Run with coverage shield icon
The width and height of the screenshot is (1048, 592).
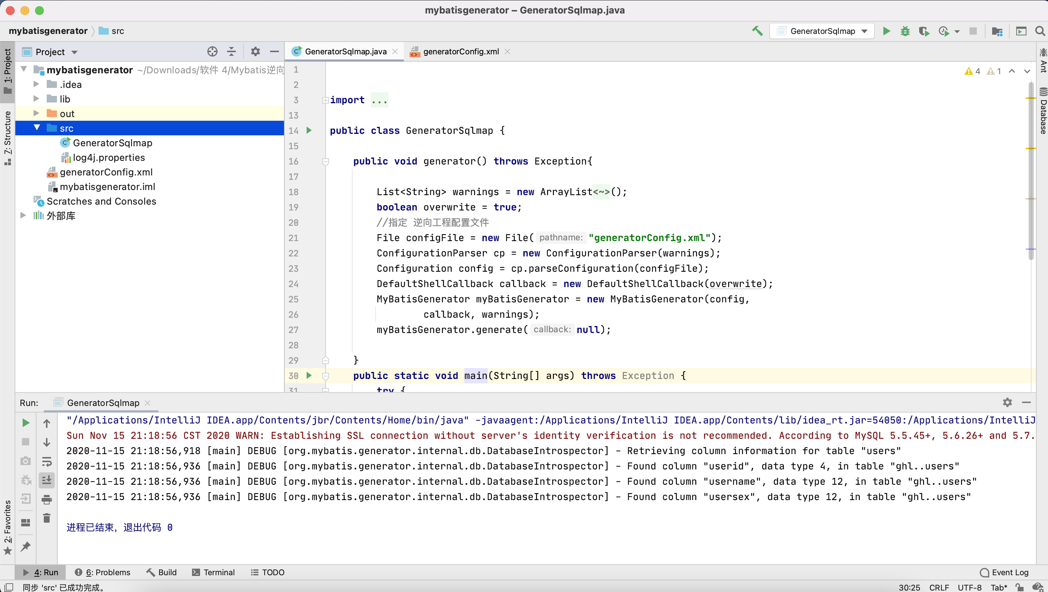[x=924, y=31]
